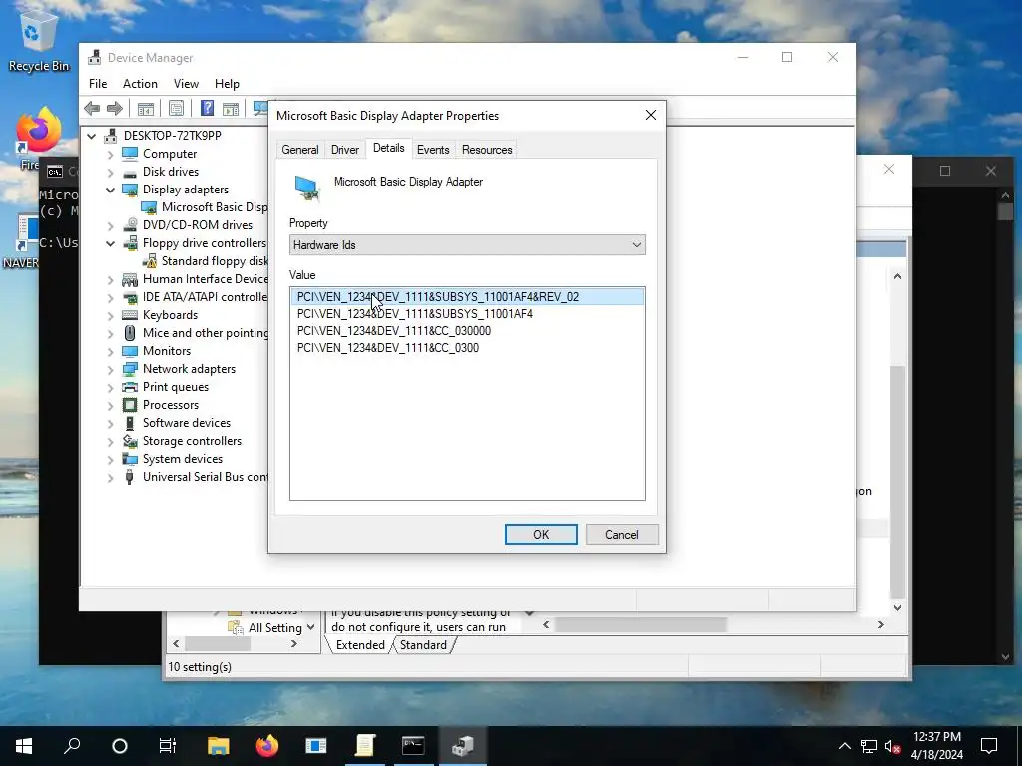Click the Command Prompt window vertical scrollbar

click(x=1005, y=425)
